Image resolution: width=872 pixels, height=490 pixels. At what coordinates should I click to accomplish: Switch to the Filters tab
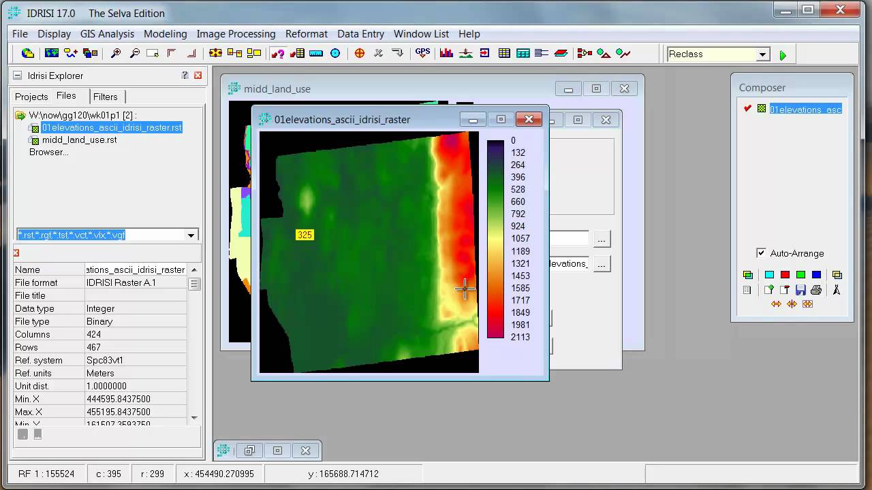(x=105, y=97)
